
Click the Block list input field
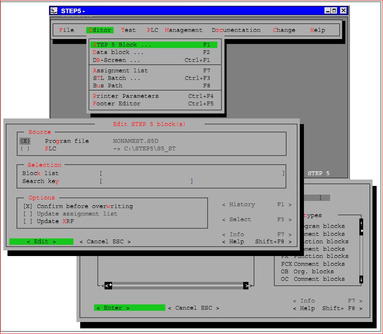(192, 174)
